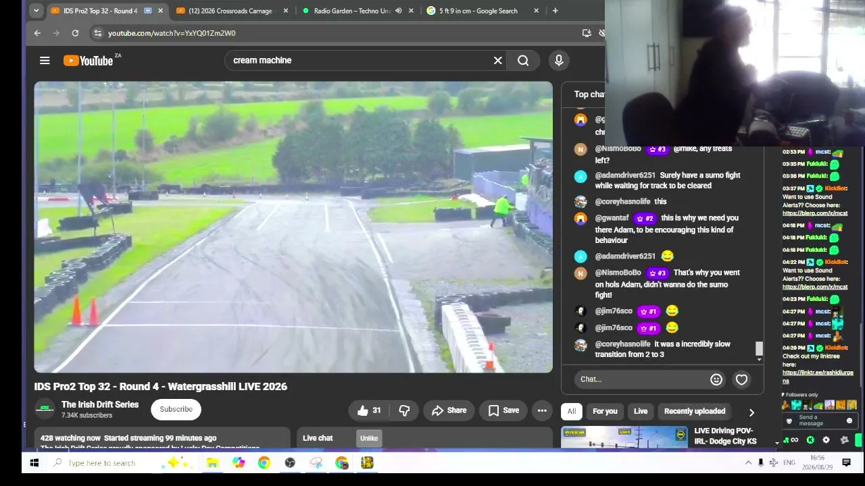The image size is (865, 486).
Task: Open the first blerp.com sound alerts link
Action: pos(815,213)
